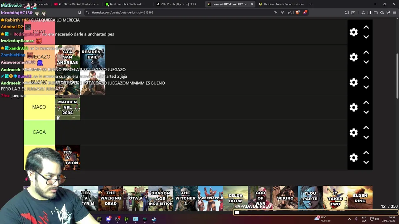Move GOAT tier row up
The image size is (399, 224).
[x=366, y=27]
